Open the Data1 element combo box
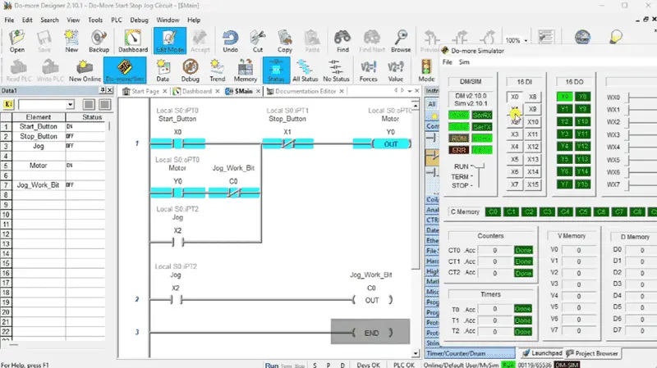 tap(46, 105)
